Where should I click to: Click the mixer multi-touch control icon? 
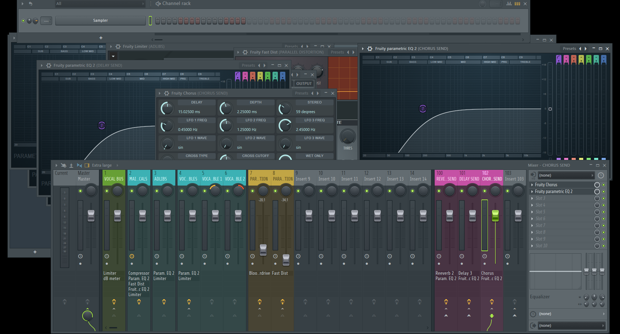click(63, 165)
